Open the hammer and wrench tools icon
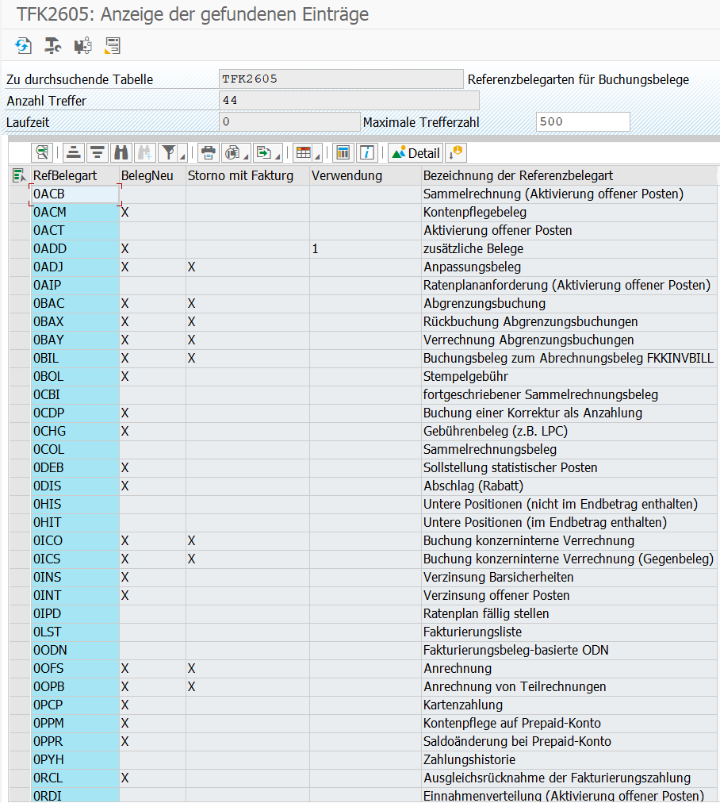 [x=53, y=45]
